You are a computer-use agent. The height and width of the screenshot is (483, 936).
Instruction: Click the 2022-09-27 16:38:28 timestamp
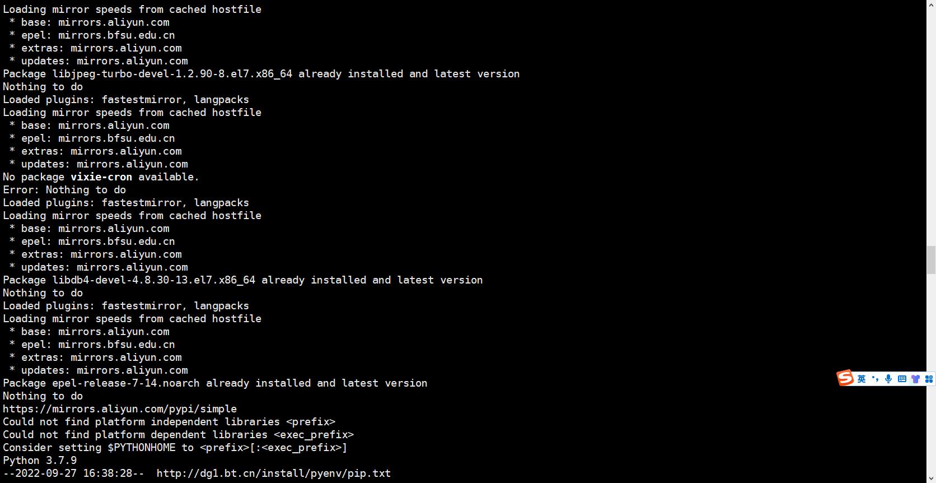79,473
